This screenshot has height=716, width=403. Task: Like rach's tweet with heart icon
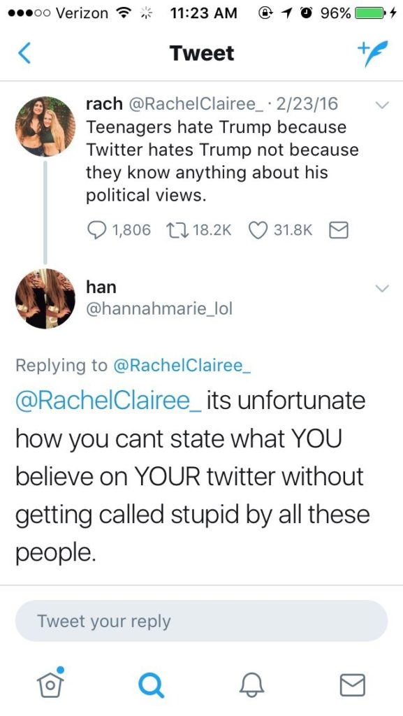tap(258, 229)
